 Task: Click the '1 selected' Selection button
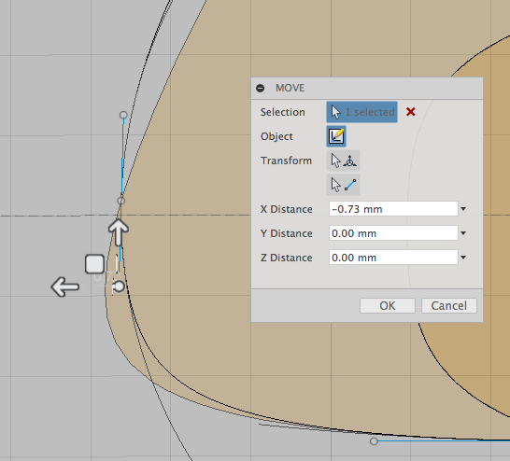coord(361,112)
